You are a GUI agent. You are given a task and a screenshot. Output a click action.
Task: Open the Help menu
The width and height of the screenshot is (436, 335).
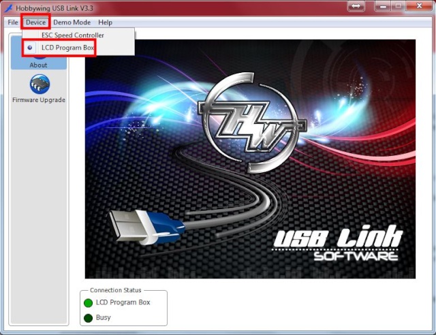105,22
